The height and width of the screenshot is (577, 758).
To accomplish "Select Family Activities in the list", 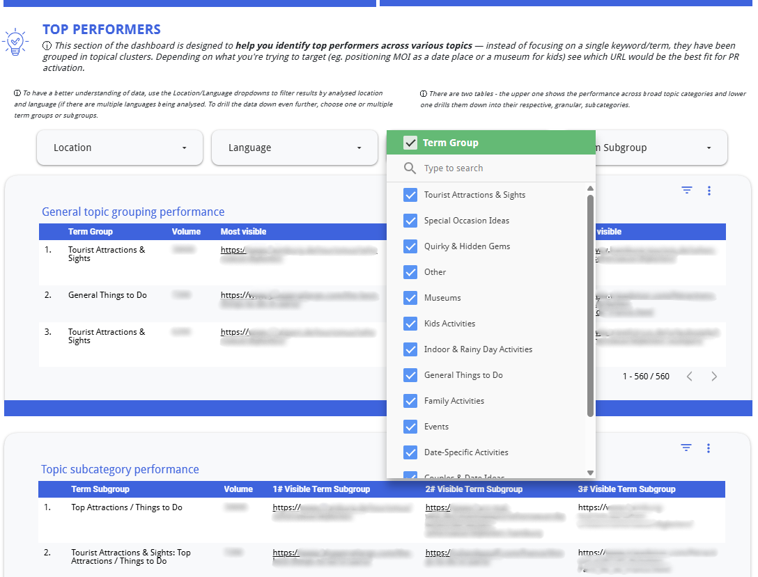I will 454,401.
